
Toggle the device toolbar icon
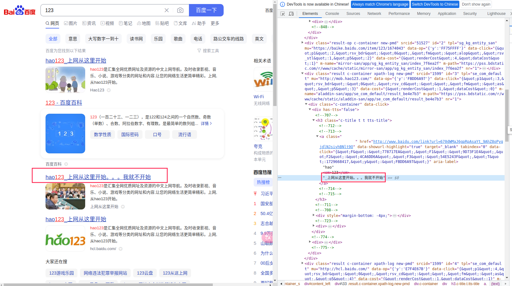[291, 14]
